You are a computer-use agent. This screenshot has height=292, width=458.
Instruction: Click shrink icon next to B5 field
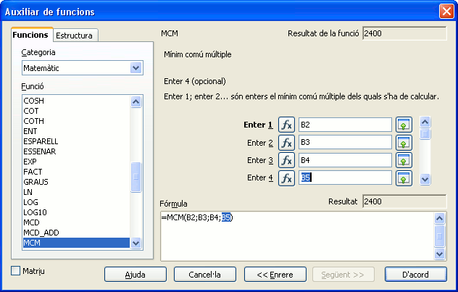(x=404, y=178)
